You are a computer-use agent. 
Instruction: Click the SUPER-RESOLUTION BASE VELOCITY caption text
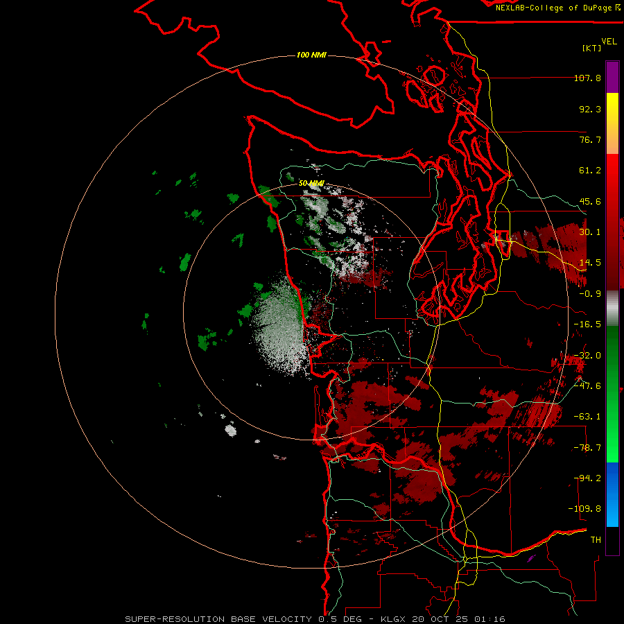[x=218, y=619]
